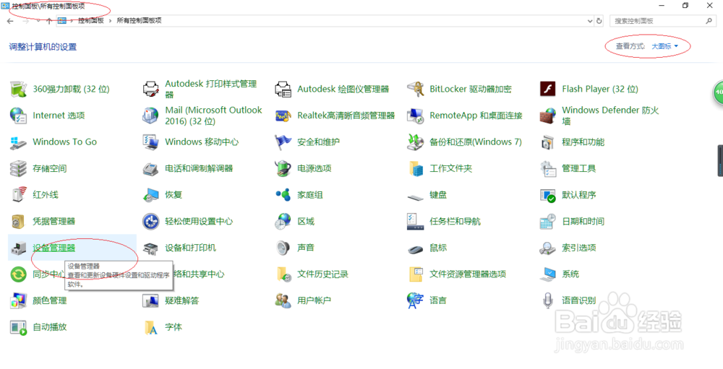Click the 索引选项 magnifier icon
The image size is (723, 369).
tap(547, 248)
